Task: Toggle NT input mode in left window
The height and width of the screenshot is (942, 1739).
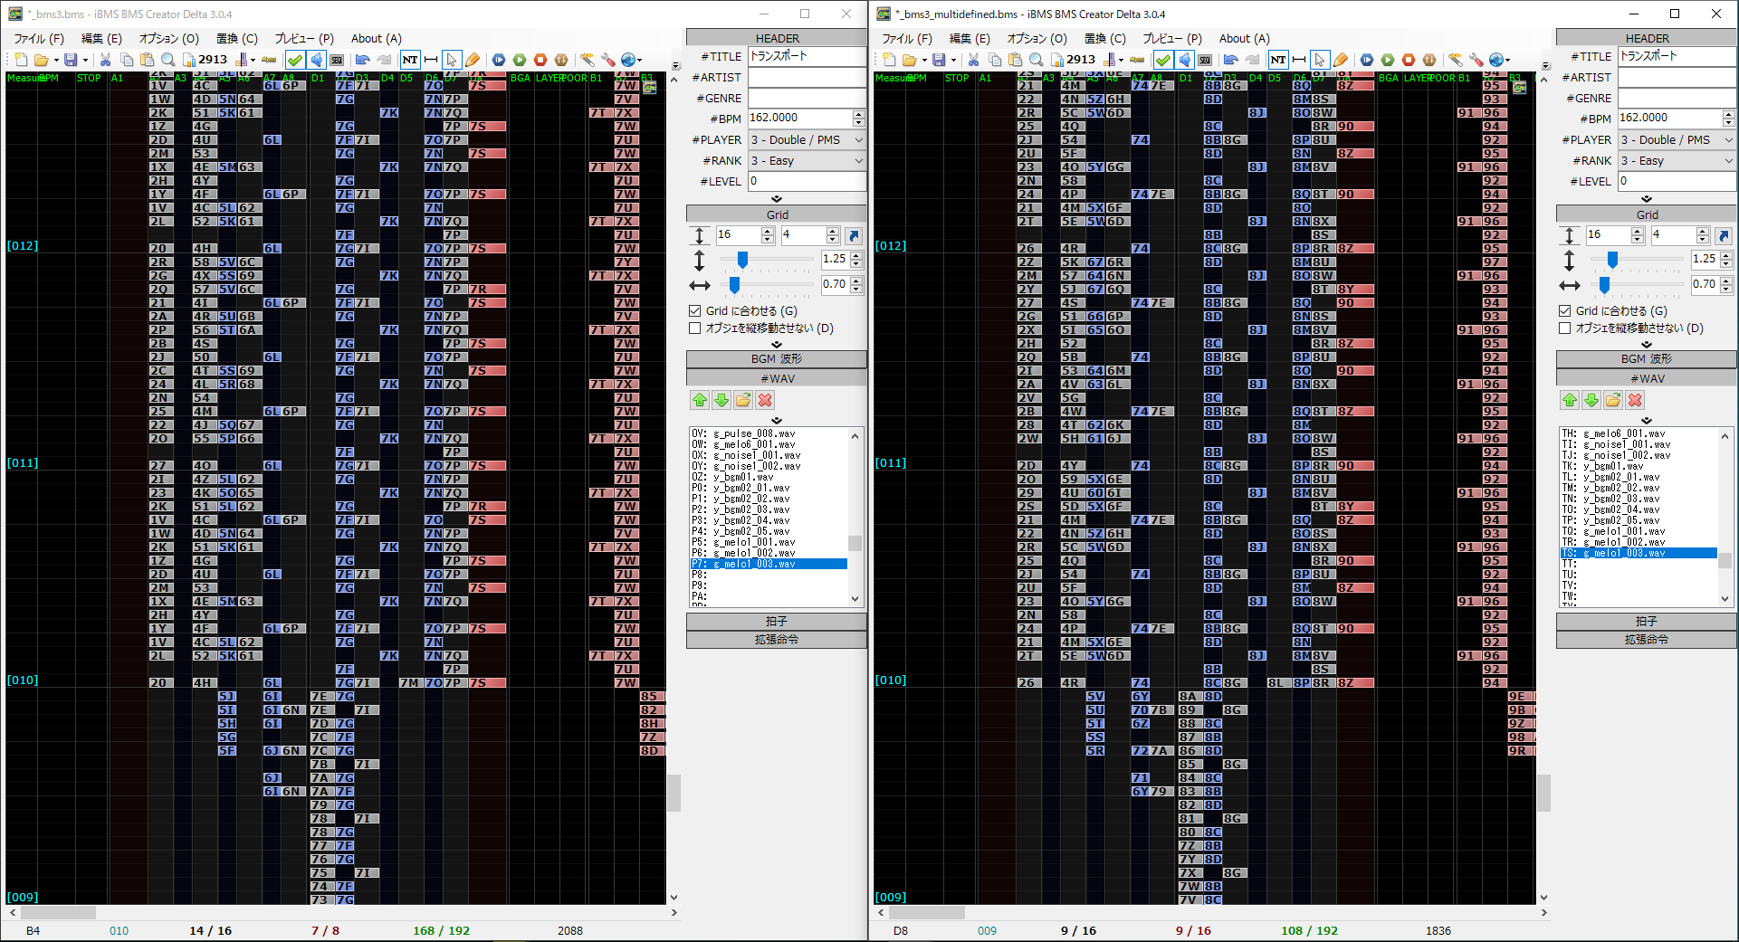Action: 410,60
